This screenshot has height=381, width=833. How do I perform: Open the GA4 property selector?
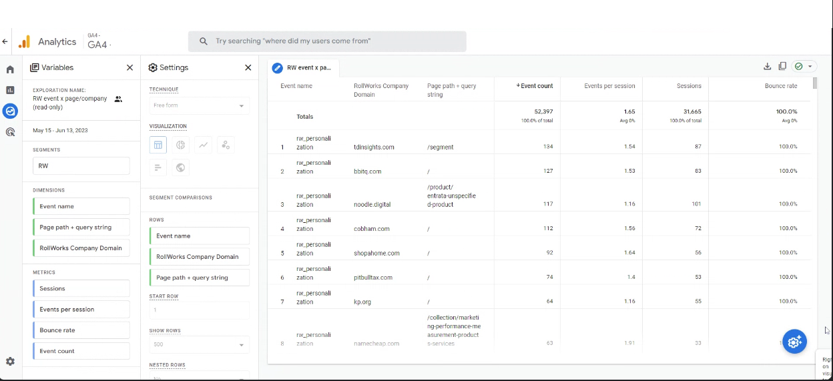tap(99, 42)
